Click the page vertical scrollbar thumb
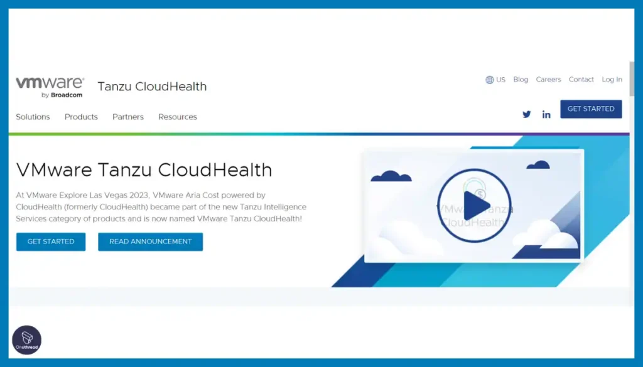This screenshot has width=643, height=367. (632, 78)
